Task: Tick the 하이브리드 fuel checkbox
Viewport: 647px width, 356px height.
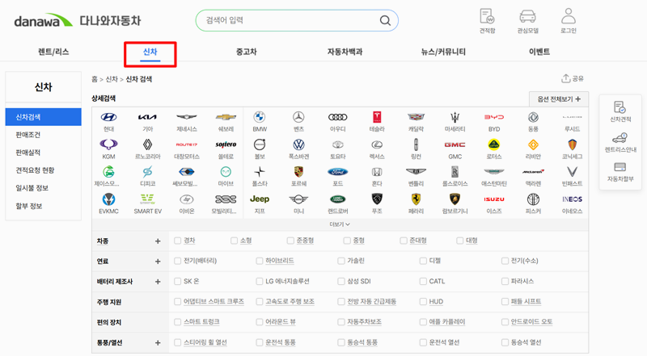Action: pyautogui.click(x=259, y=261)
